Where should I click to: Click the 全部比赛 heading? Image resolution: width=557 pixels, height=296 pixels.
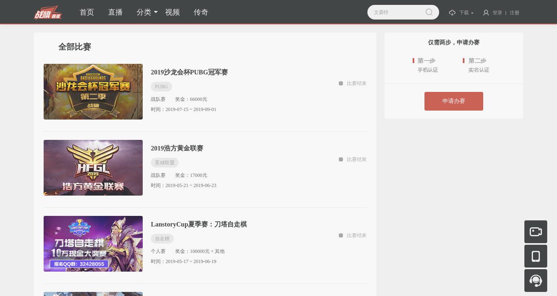click(x=75, y=47)
